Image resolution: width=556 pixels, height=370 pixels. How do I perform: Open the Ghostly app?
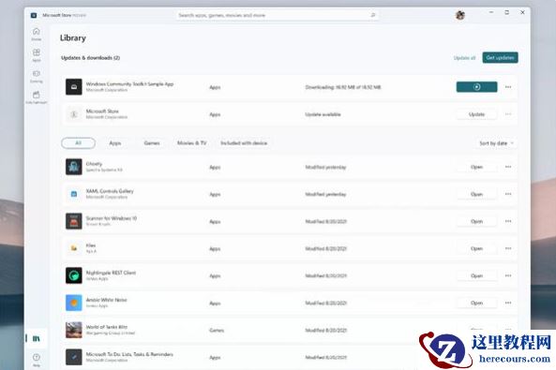(476, 167)
